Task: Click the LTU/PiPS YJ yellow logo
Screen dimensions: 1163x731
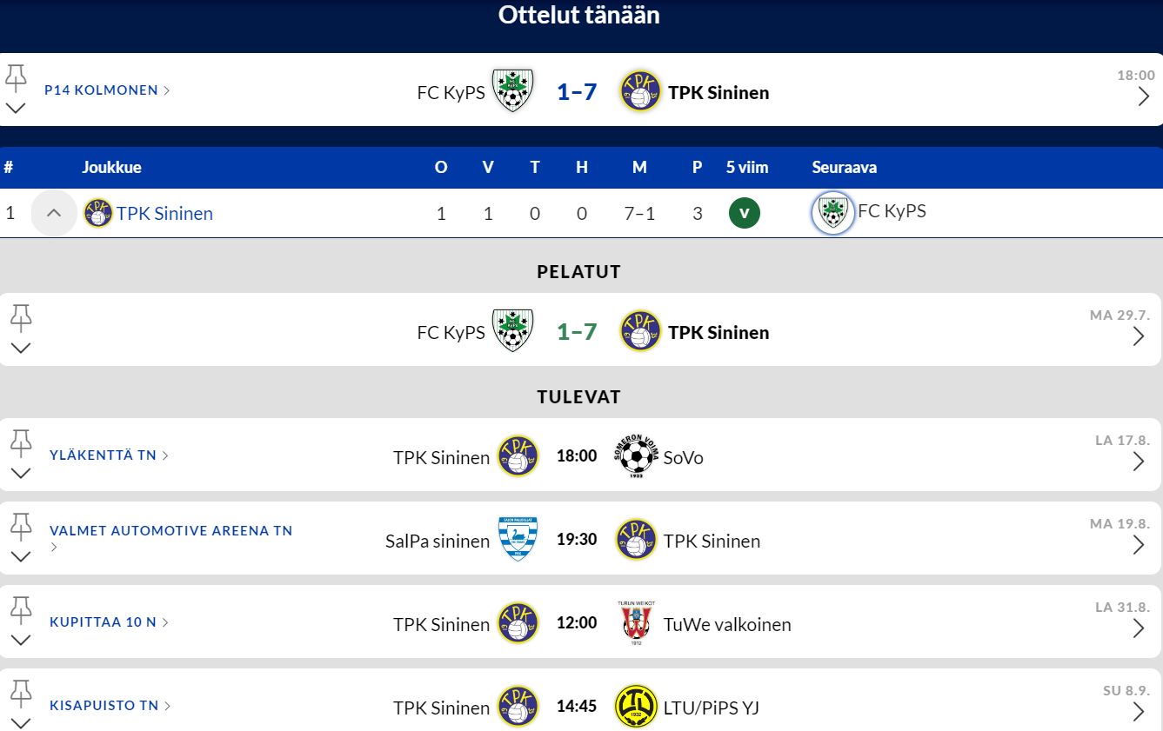Action: (636, 707)
